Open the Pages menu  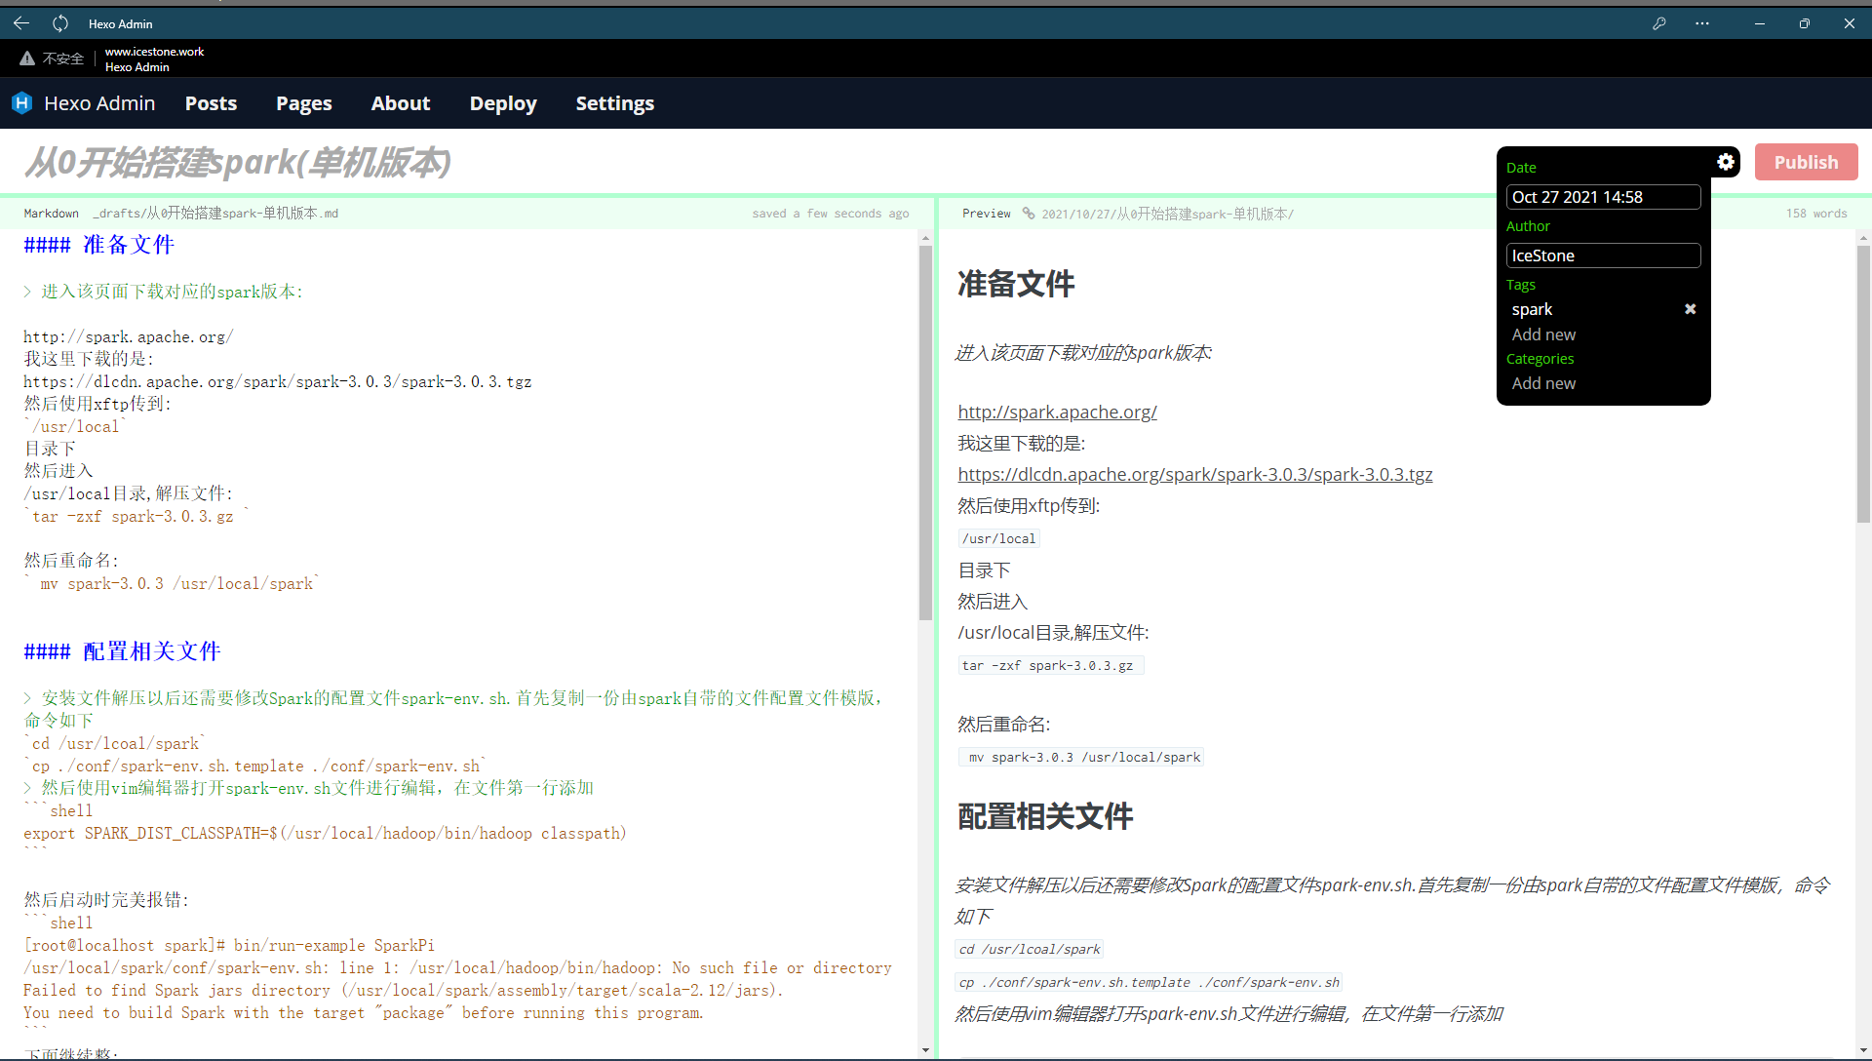pos(304,103)
